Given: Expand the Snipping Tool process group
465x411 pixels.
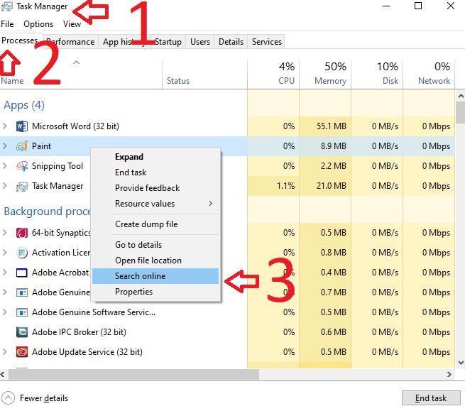Looking at the screenshot, I should pyautogui.click(x=4, y=166).
